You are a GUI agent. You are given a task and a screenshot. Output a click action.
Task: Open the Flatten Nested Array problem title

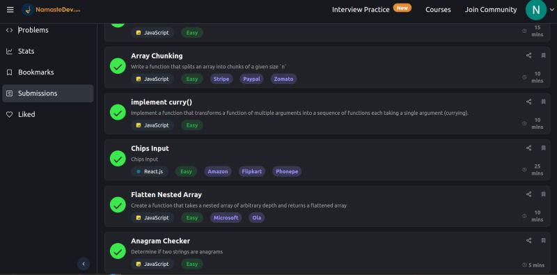(x=166, y=195)
